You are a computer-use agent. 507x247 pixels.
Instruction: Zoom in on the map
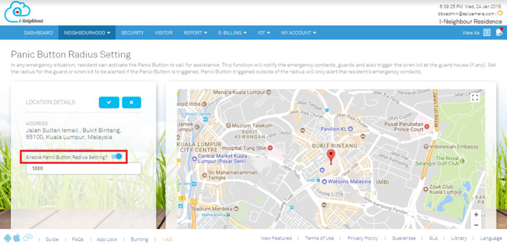coord(476,215)
